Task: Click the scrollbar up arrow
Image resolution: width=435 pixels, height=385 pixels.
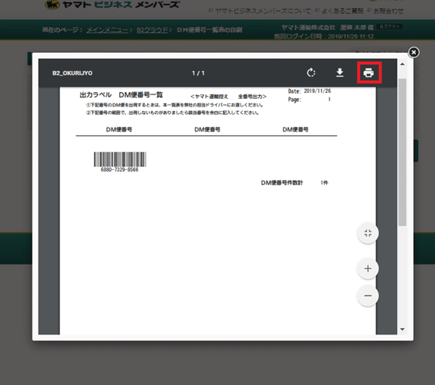Action: (x=403, y=64)
